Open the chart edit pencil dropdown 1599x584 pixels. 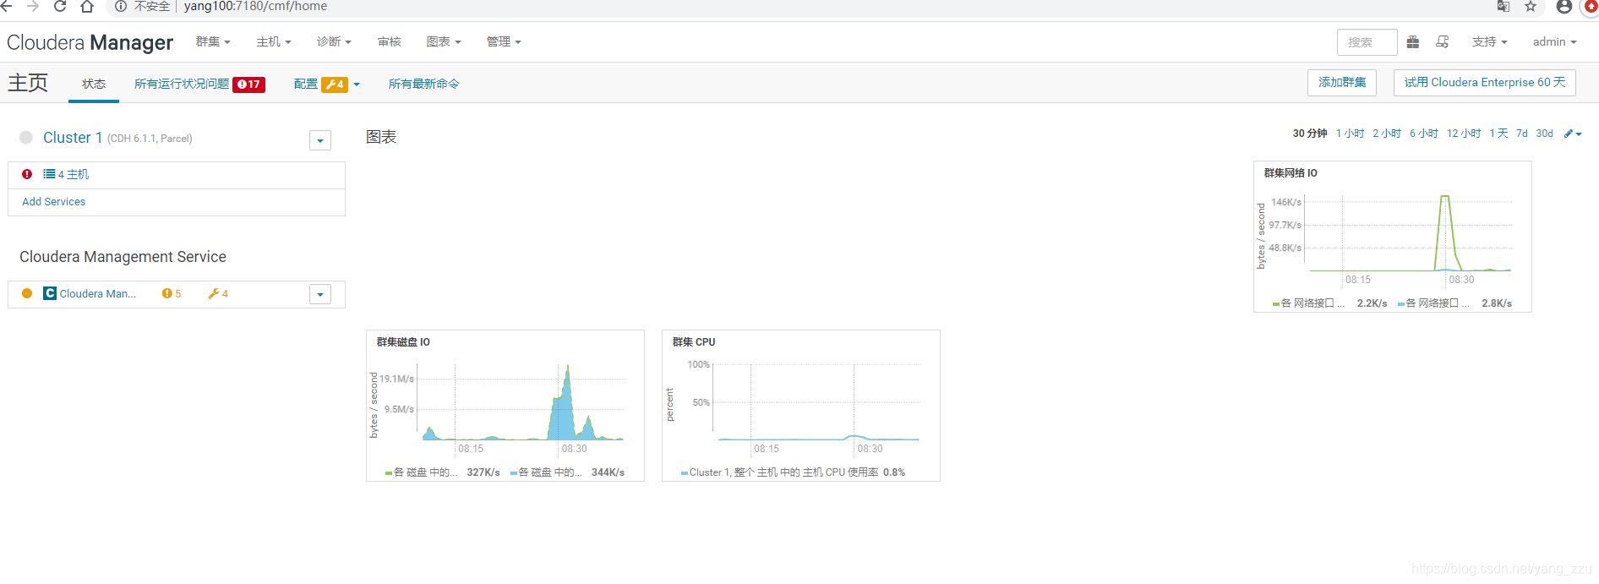coord(1573,134)
